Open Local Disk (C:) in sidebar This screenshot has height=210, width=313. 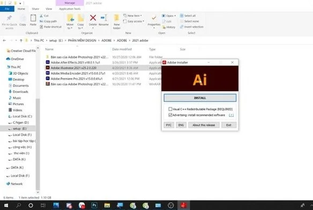20,116
